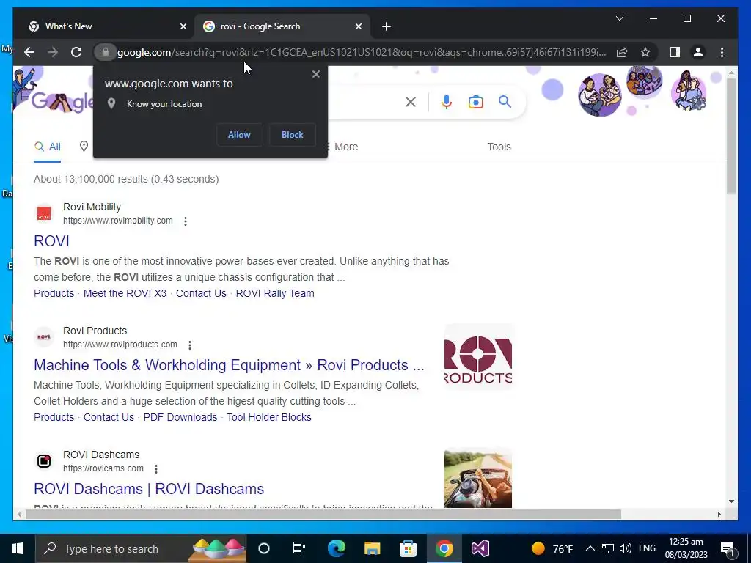
Task: Expand the More search filters menu
Action: click(341, 147)
